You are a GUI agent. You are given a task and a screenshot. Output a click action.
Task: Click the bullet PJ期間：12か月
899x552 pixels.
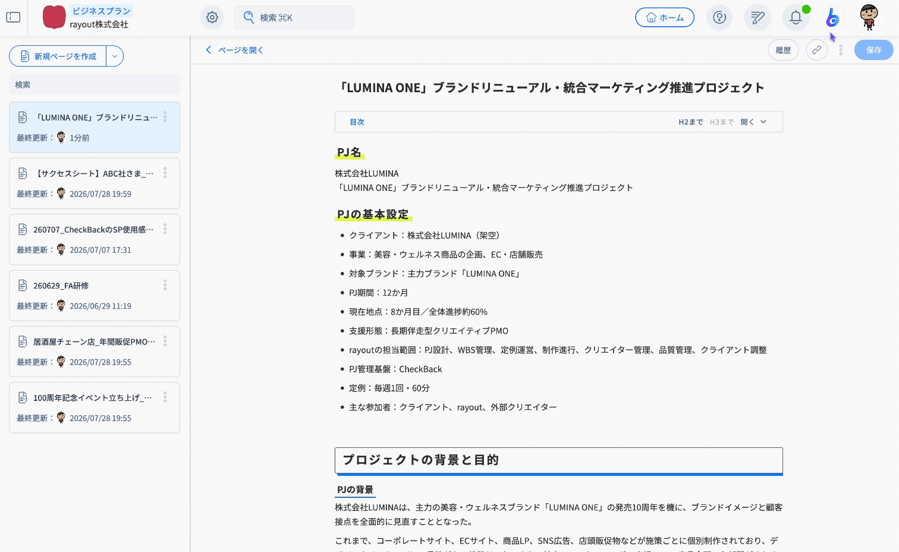(x=379, y=293)
